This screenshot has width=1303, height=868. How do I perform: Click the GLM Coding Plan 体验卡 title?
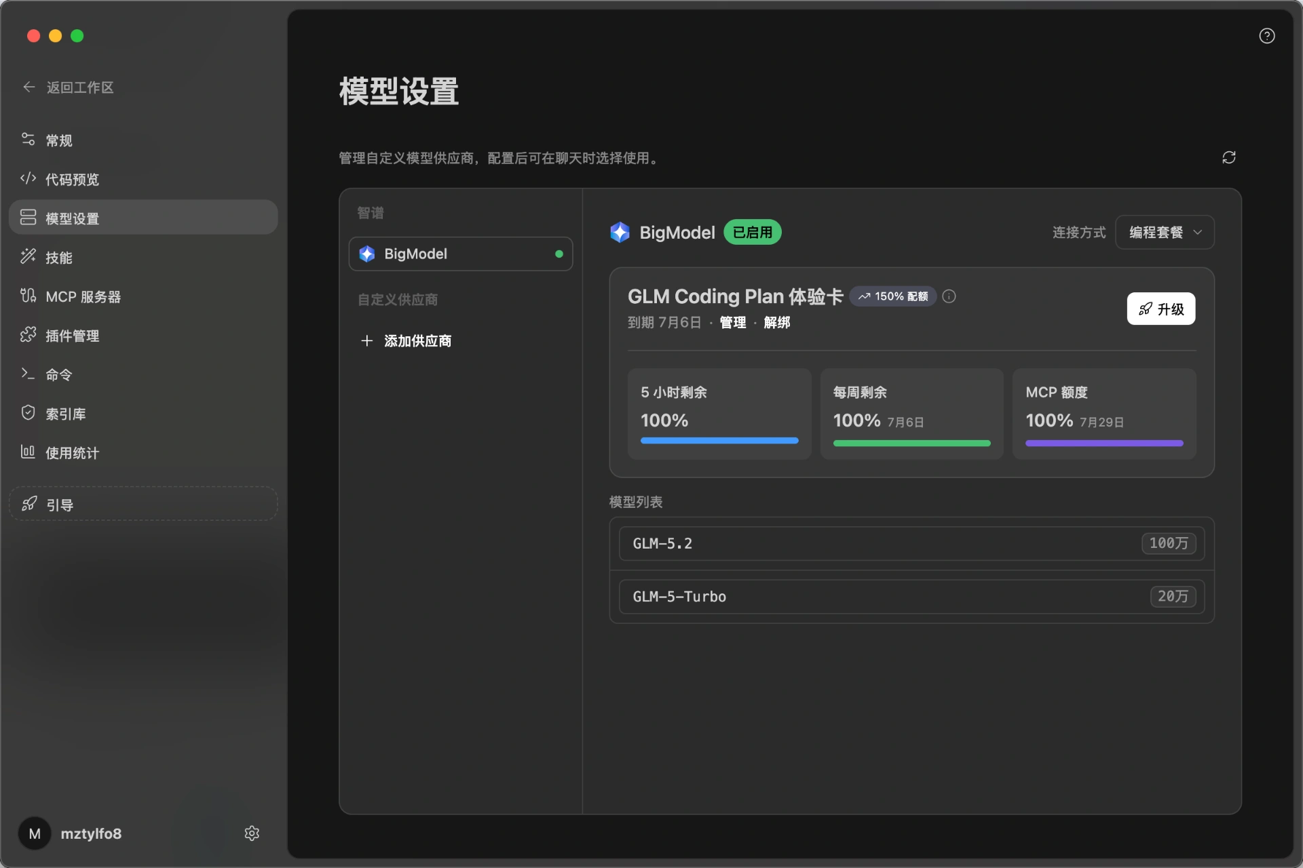735,296
